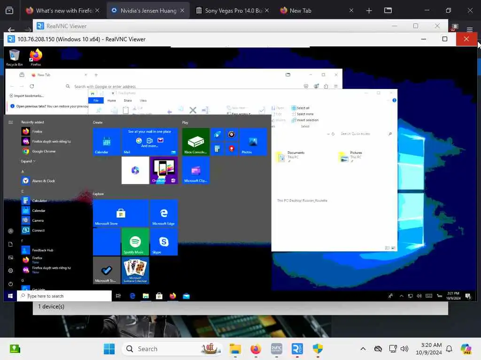Open Settings gear in Start menu rail
481x360 pixels.
(x=10, y=270)
